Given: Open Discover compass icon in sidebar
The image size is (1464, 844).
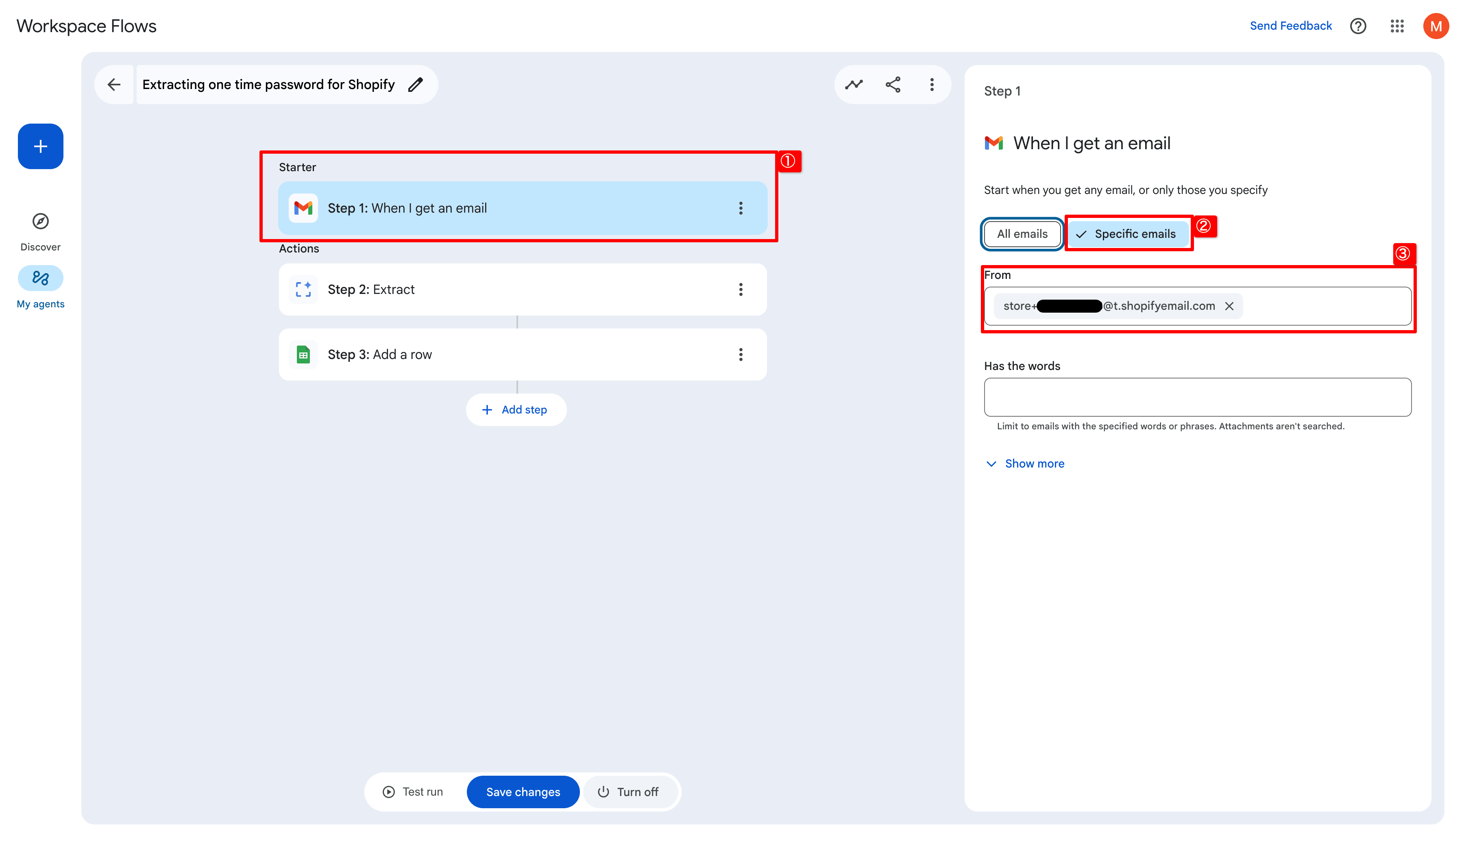Looking at the screenshot, I should (40, 222).
